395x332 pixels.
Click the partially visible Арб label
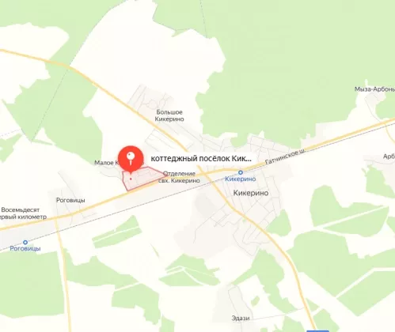(x=389, y=157)
